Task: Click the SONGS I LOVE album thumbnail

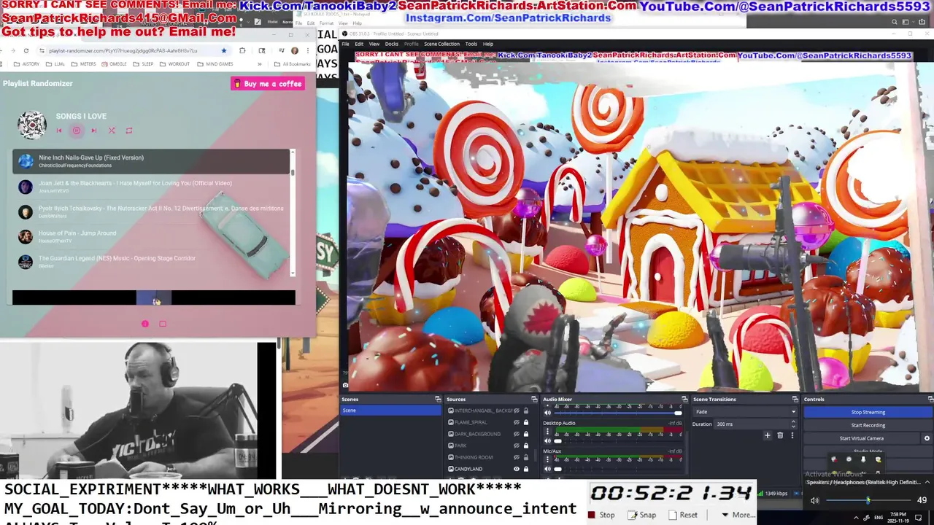Action: pyautogui.click(x=32, y=125)
